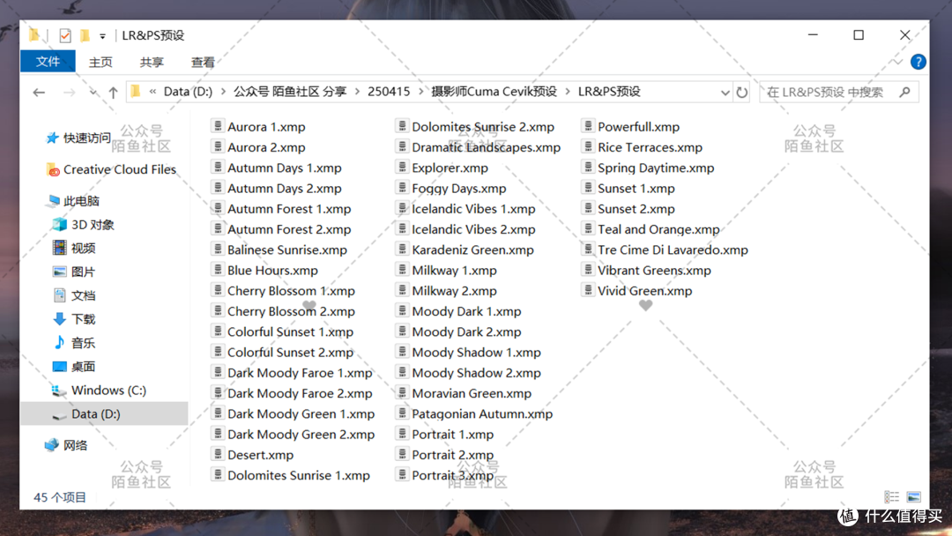This screenshot has height=536, width=952.
Task: Open 下载 folder in sidebar
Action: pyautogui.click(x=83, y=319)
